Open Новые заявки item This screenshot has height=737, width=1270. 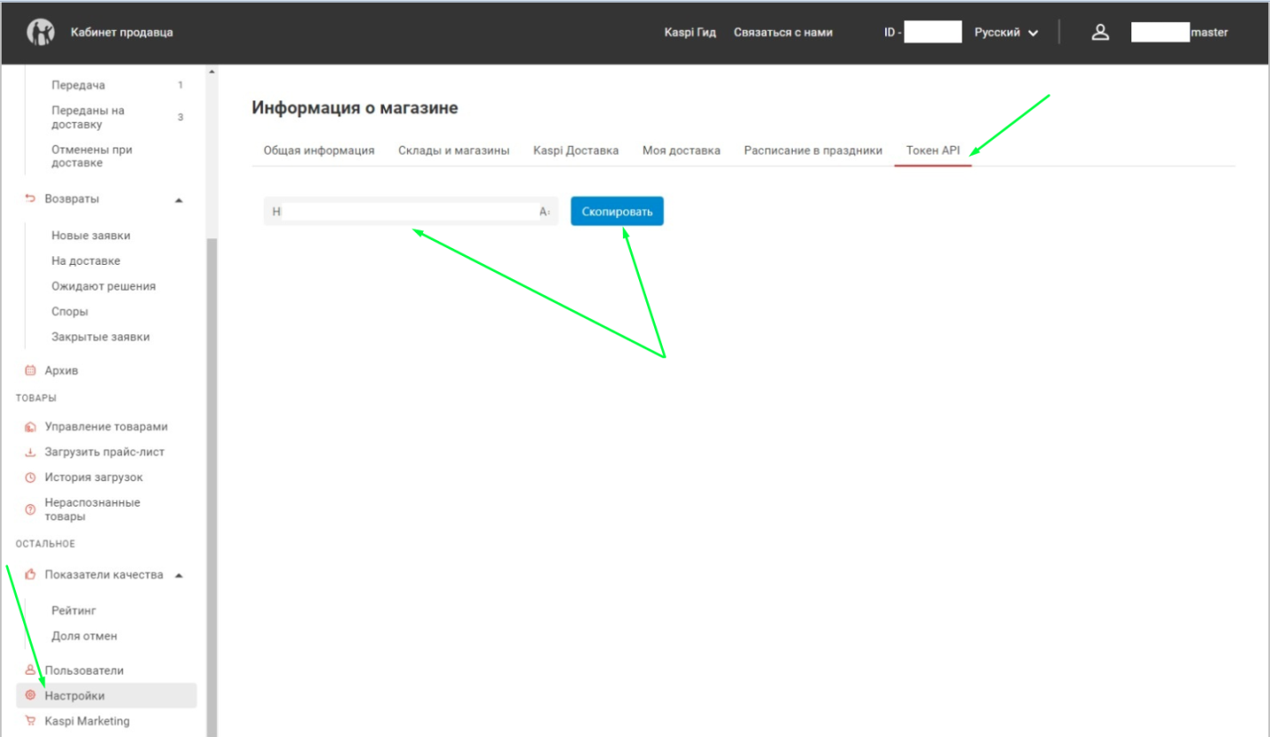(x=91, y=236)
